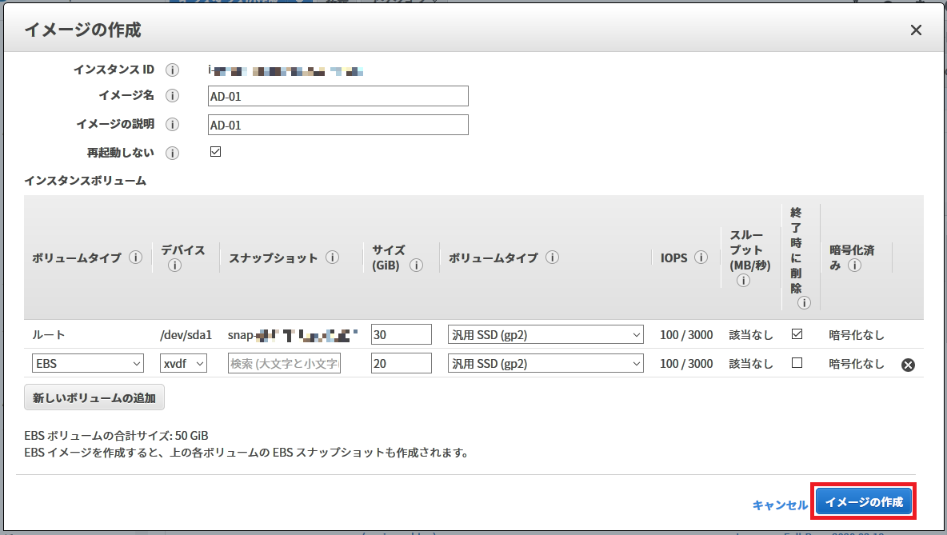Click info icon under サイズ (GiB) header
Screen dimensions: 947x535
416,266
